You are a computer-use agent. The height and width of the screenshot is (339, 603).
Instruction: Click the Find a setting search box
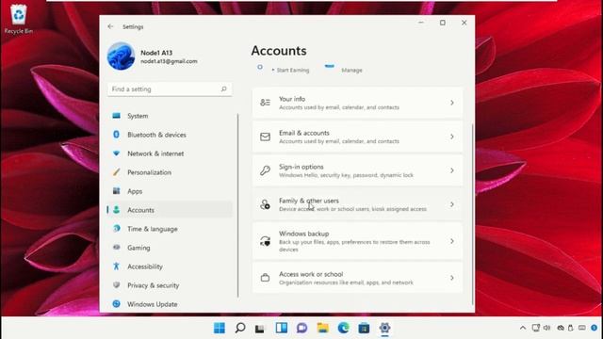click(170, 89)
